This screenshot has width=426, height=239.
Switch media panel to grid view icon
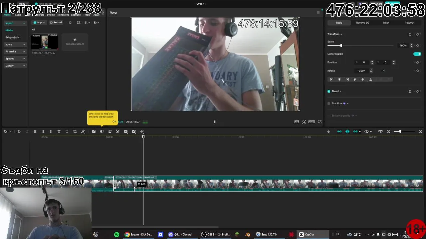click(x=79, y=23)
